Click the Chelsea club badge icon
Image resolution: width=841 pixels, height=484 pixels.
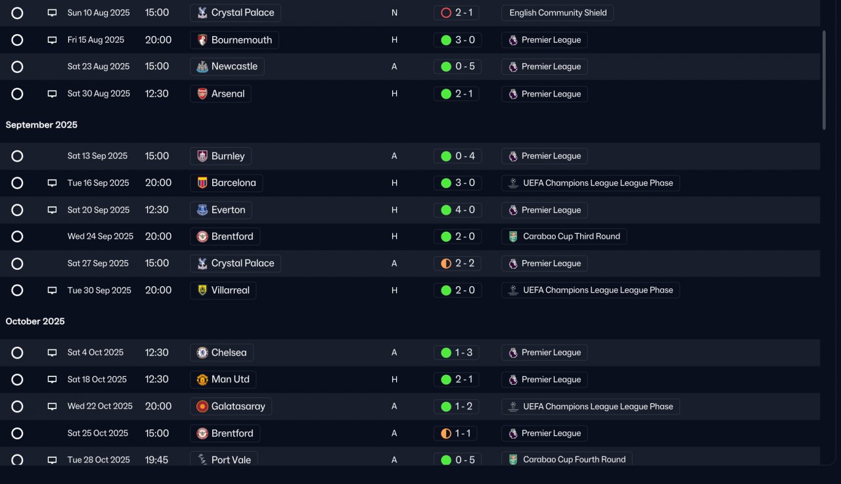[x=202, y=353]
